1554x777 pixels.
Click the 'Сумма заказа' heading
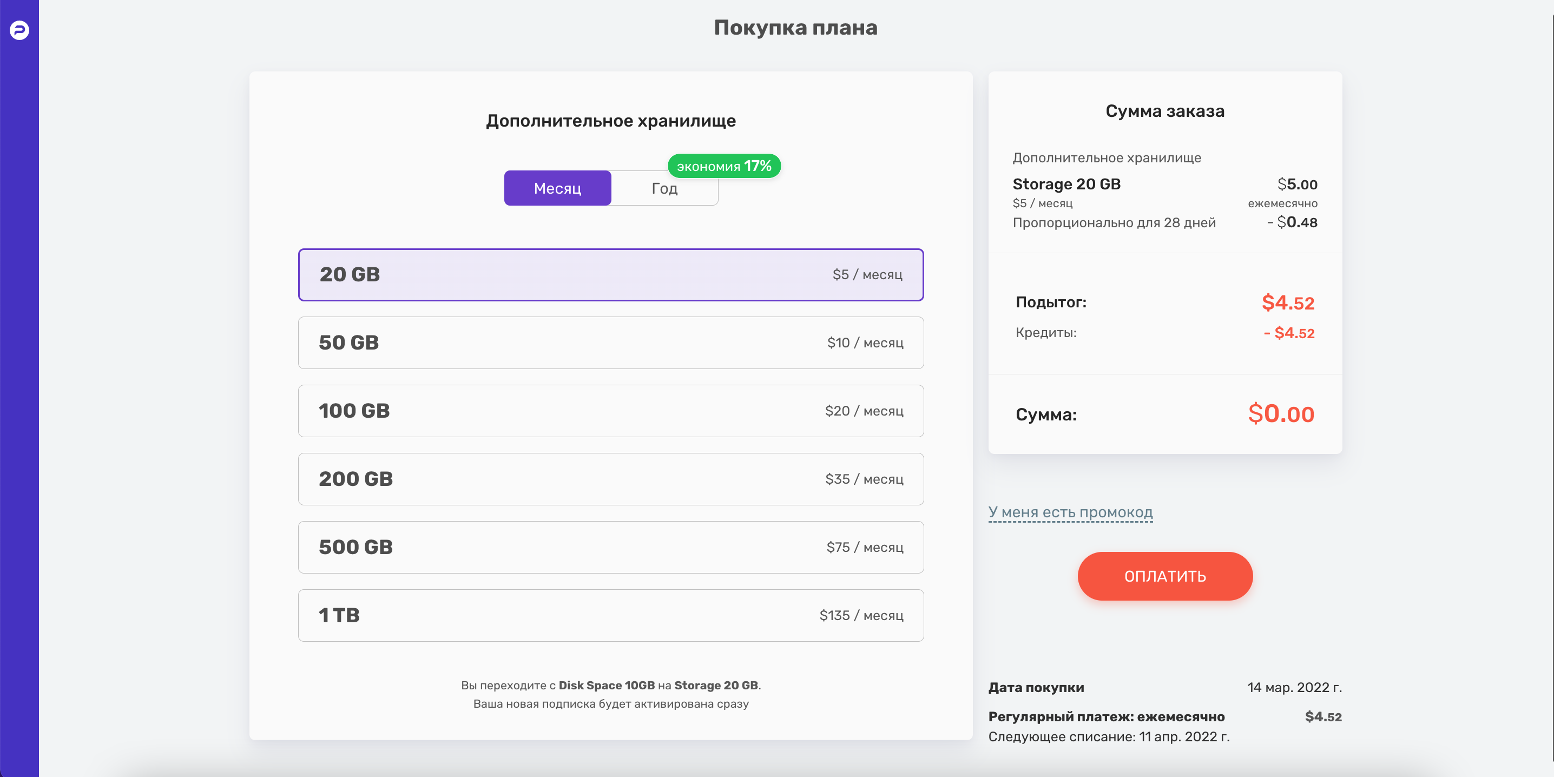pyautogui.click(x=1165, y=111)
